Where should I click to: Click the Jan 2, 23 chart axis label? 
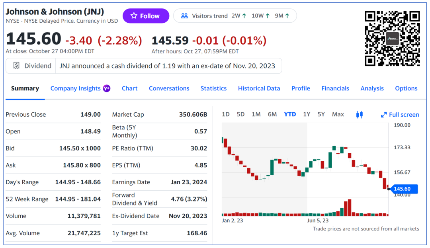(x=232, y=221)
